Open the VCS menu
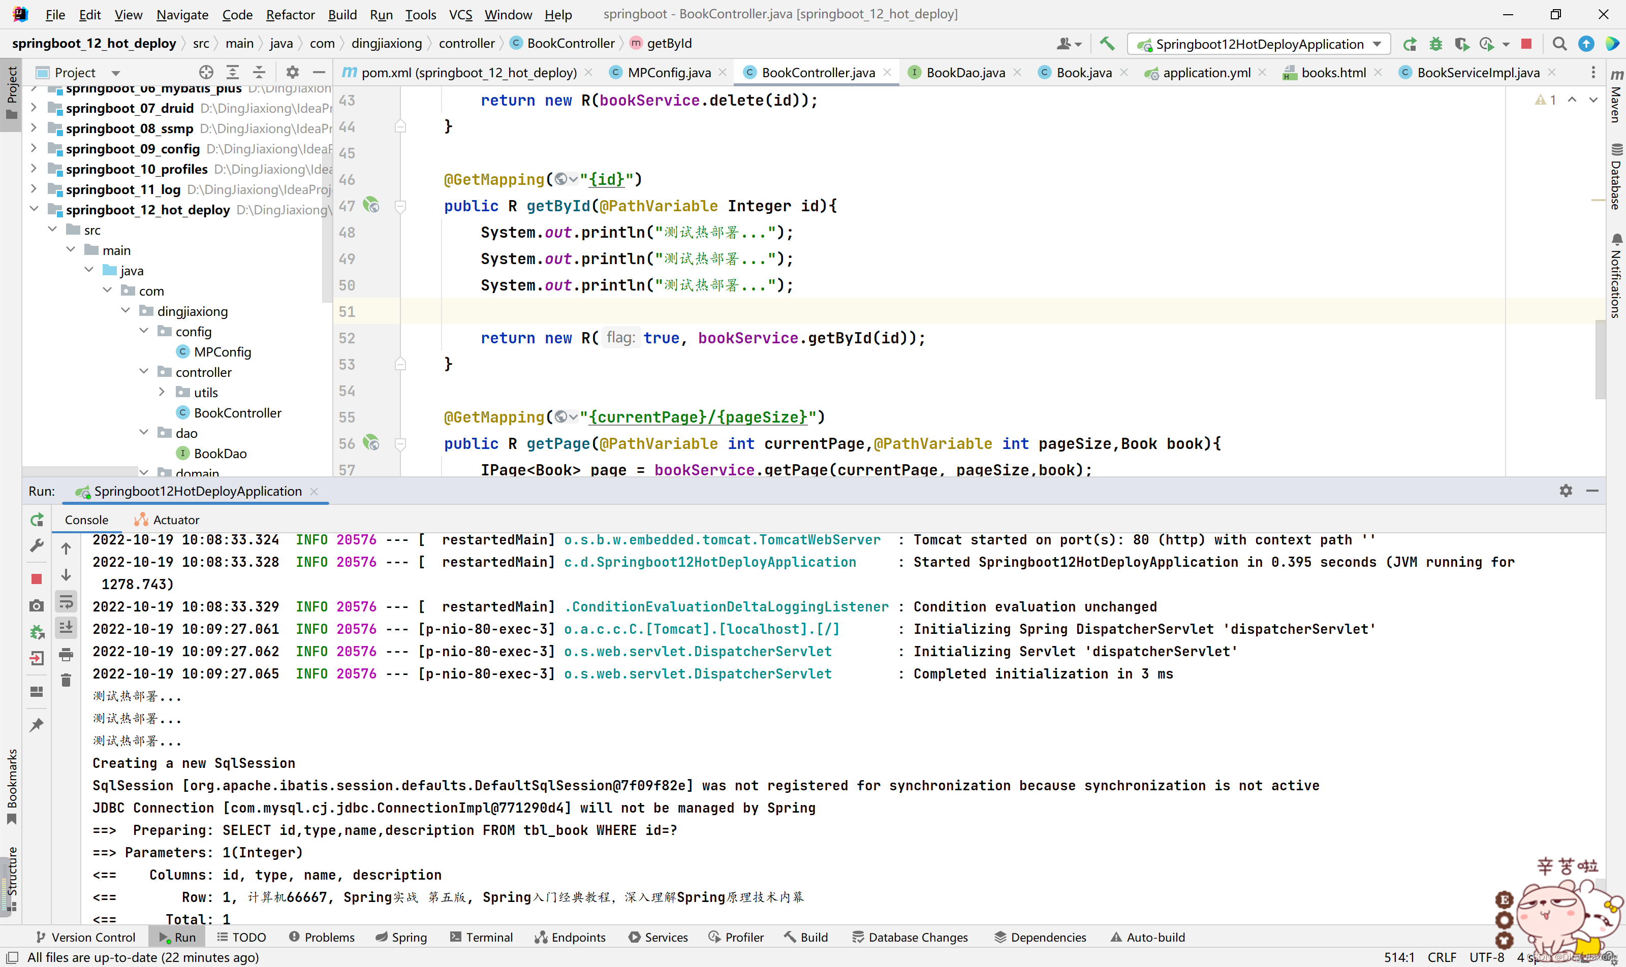 point(460,14)
